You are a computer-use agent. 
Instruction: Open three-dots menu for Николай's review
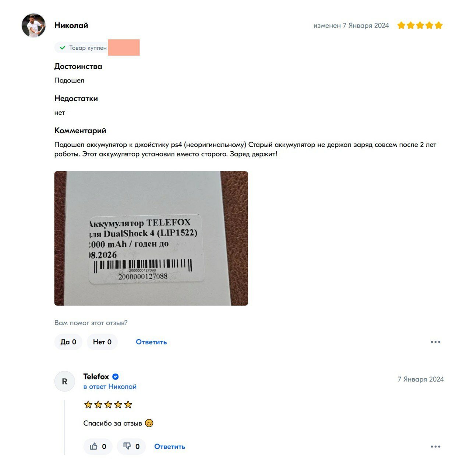(x=435, y=342)
